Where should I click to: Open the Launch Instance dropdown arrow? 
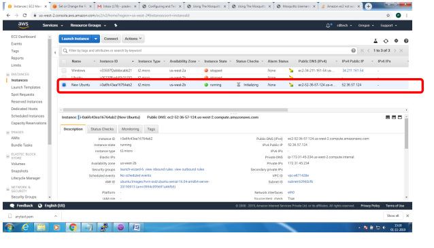tap(96, 39)
